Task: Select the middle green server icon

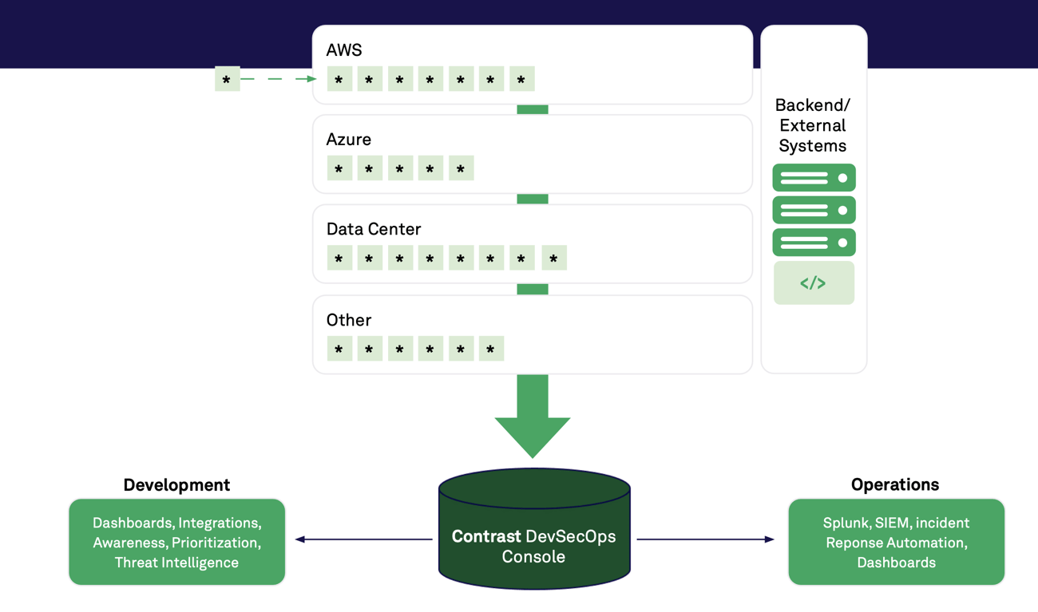Action: point(814,211)
